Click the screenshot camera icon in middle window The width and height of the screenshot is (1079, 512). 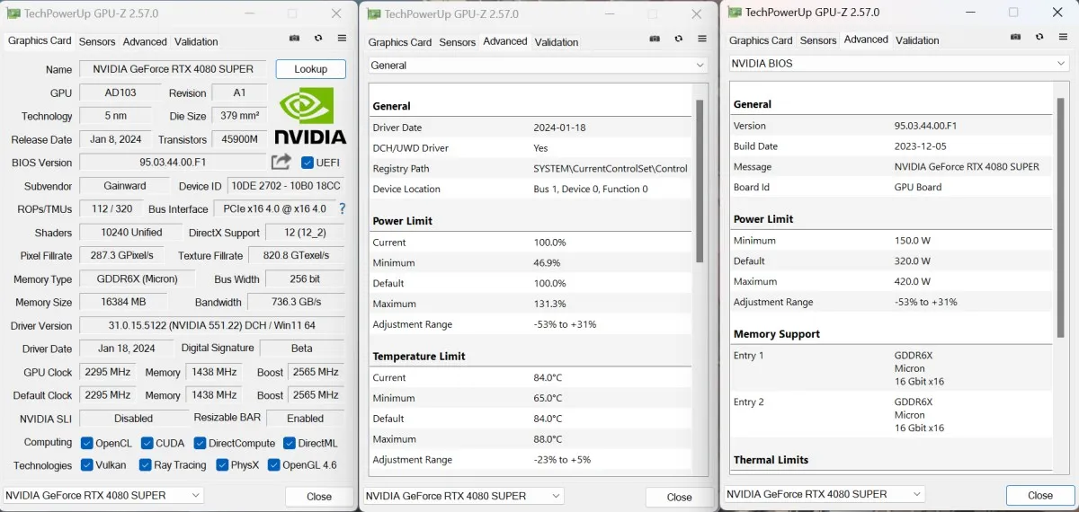click(655, 40)
